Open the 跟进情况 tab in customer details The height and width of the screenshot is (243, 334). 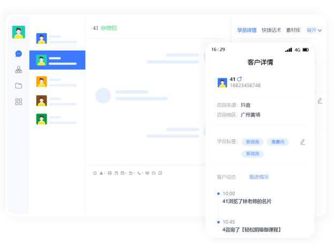[259, 177]
